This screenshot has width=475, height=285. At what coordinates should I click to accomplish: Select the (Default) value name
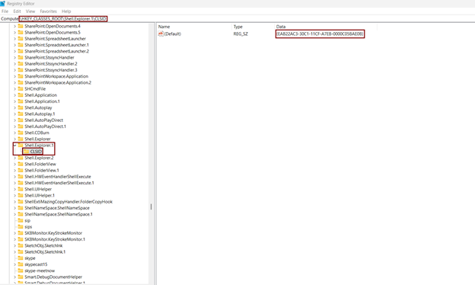173,34
